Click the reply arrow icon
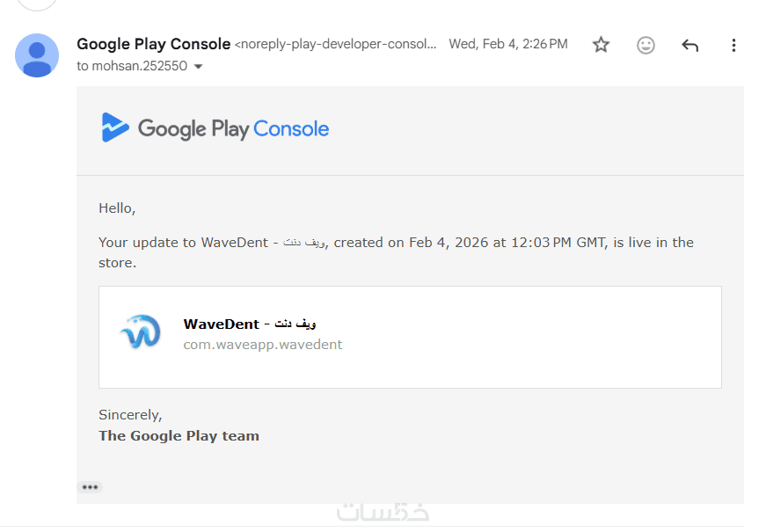The image size is (766, 532). pyautogui.click(x=690, y=45)
